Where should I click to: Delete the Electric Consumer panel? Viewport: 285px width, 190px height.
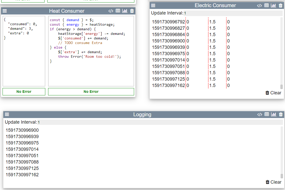pyautogui.click(x=280, y=6)
